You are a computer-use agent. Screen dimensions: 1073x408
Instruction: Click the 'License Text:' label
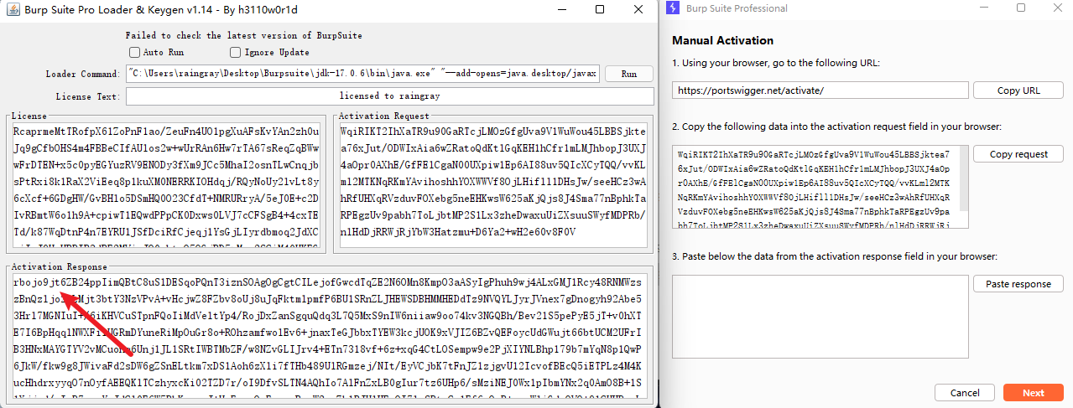87,97
